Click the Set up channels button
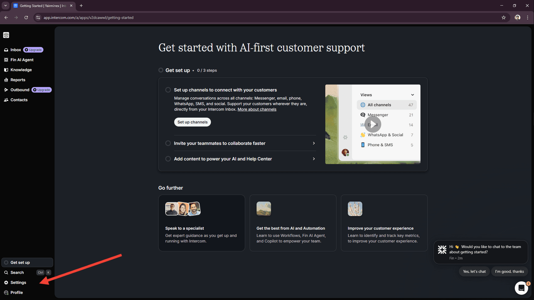This screenshot has height=300, width=534. pos(193,122)
